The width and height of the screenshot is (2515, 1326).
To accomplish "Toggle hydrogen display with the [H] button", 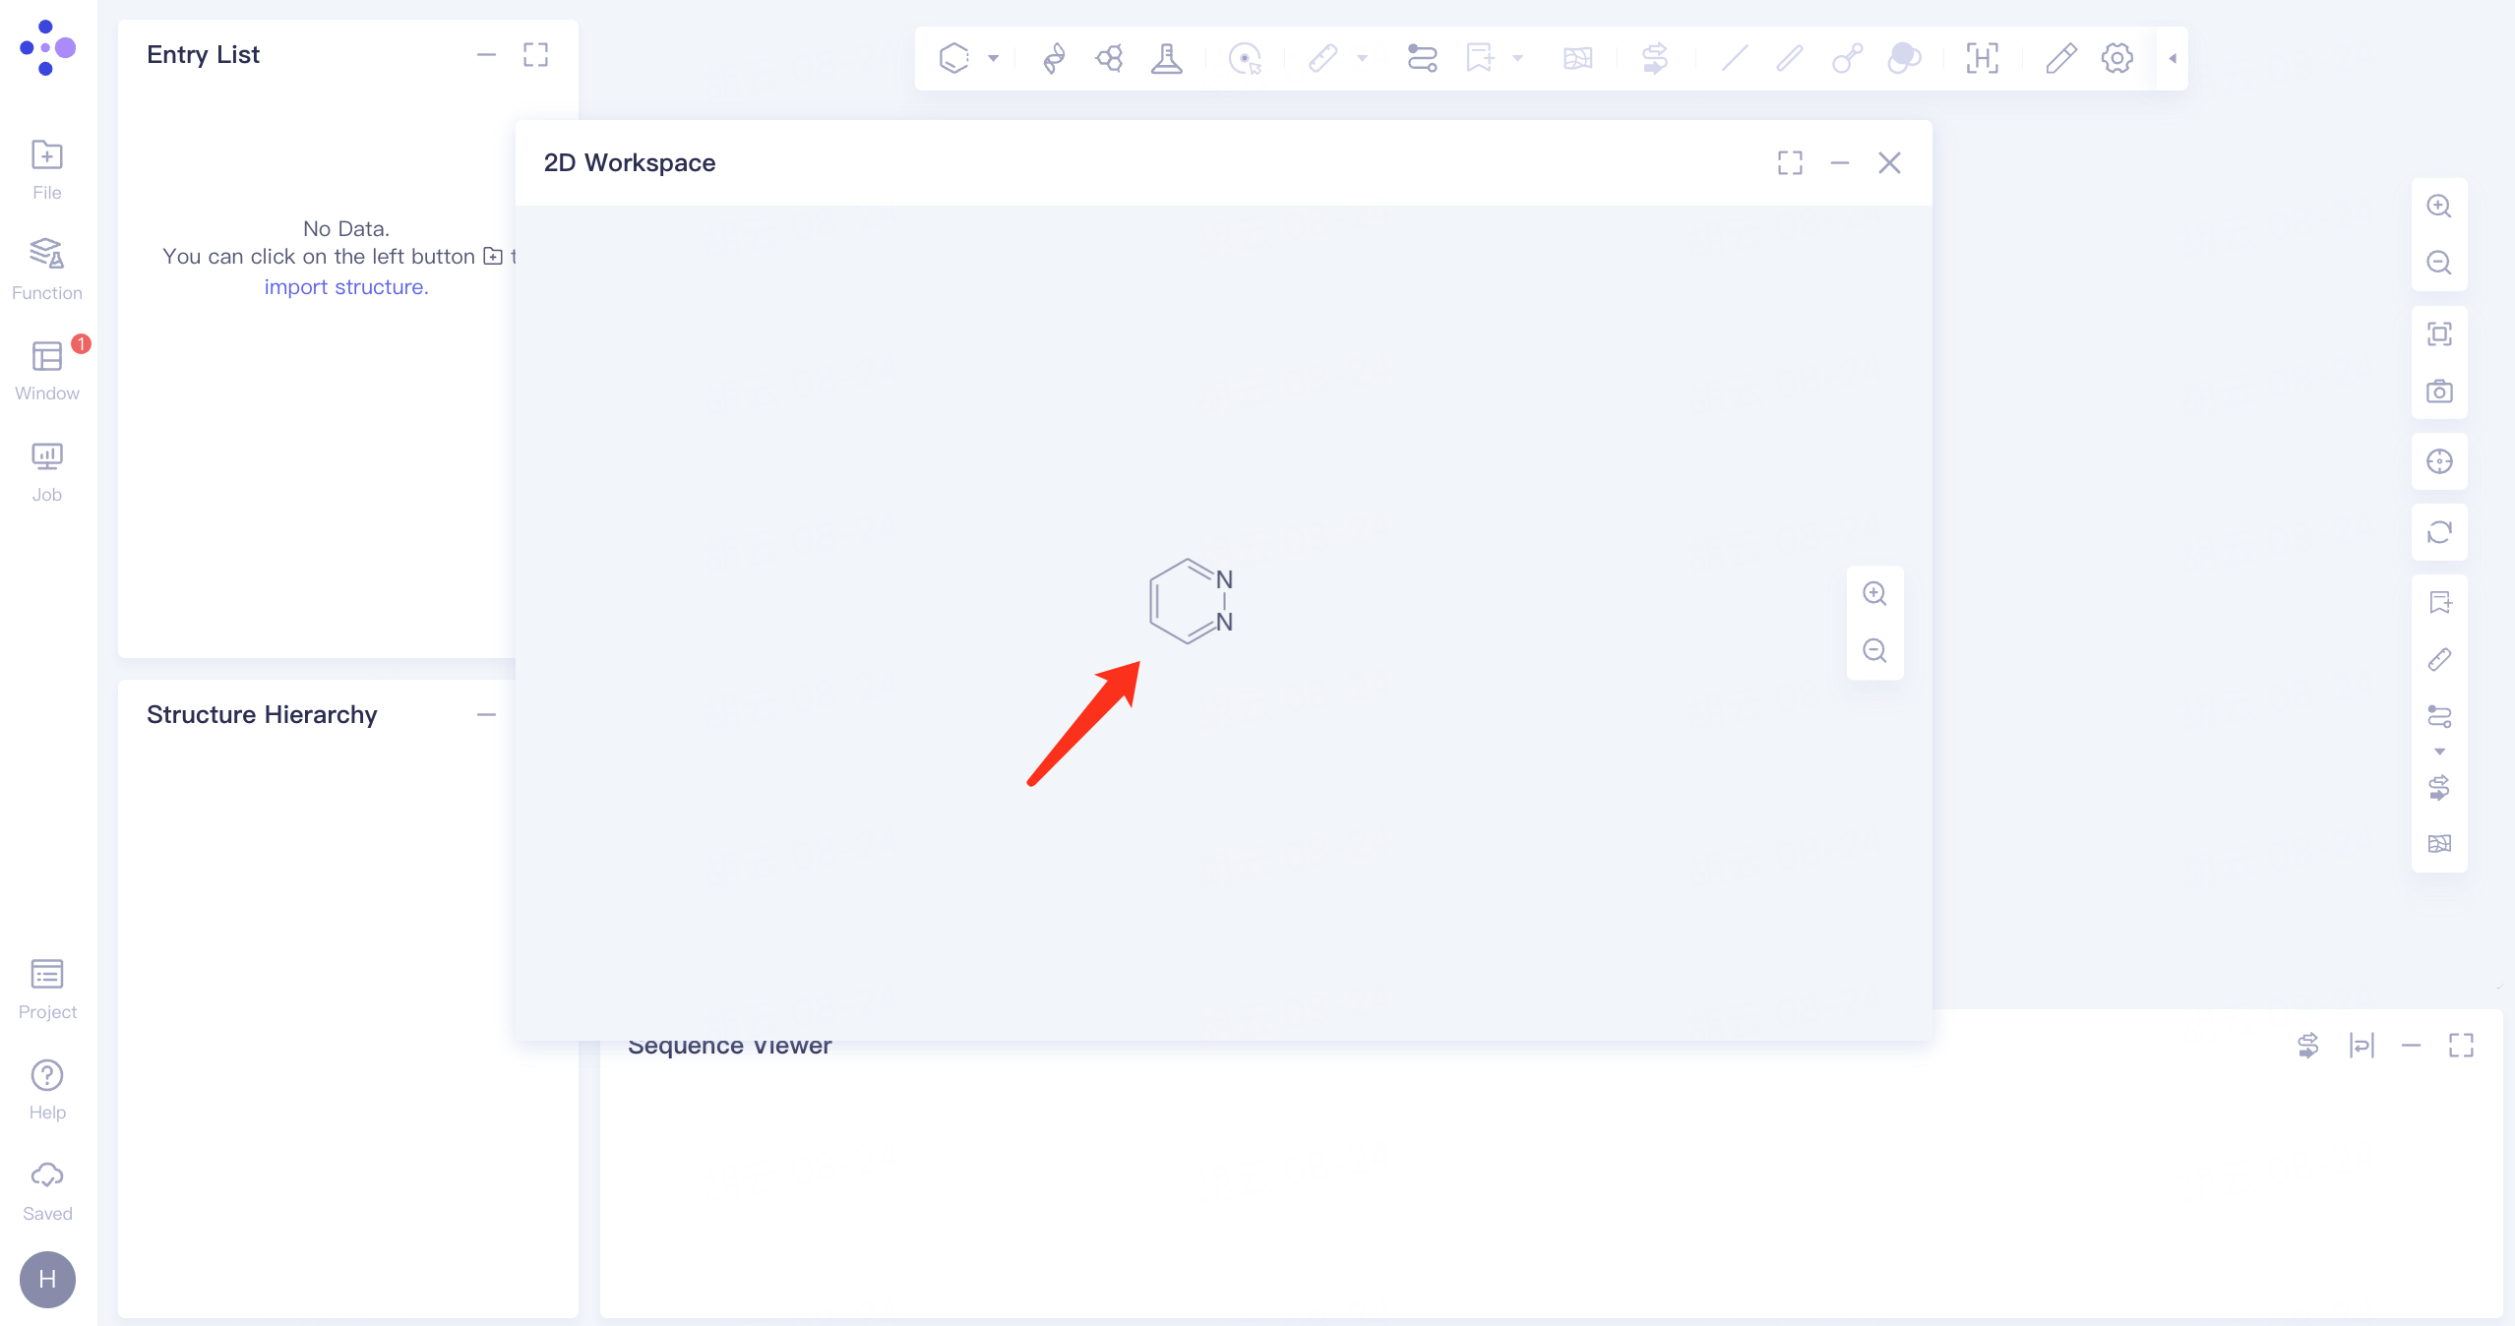I will (1982, 58).
